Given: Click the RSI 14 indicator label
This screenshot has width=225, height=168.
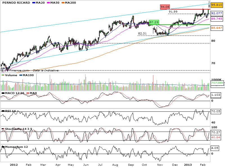Looking at the screenshot, I should (x=10, y=111).
